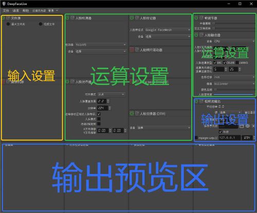Reset the Face swapper (DFM) settings

137,113
